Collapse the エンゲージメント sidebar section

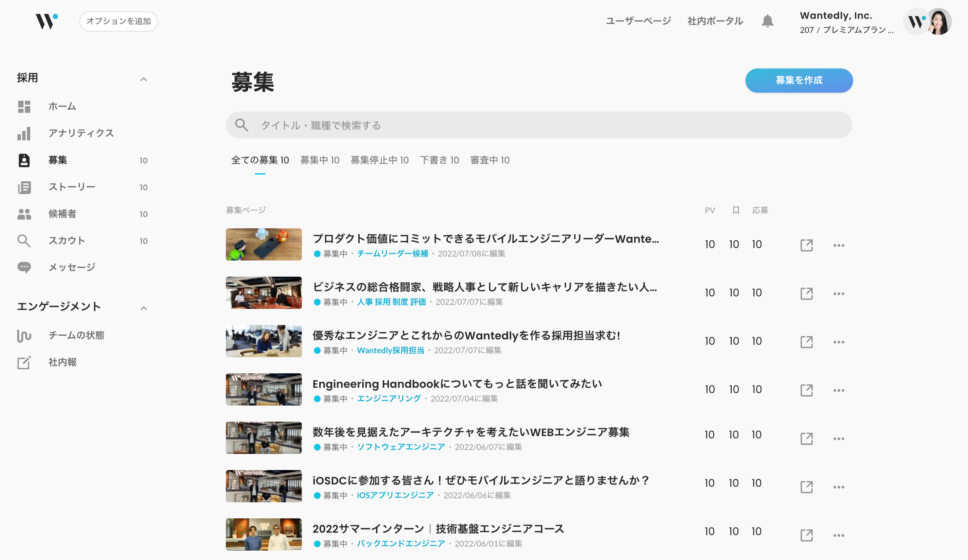[144, 309]
